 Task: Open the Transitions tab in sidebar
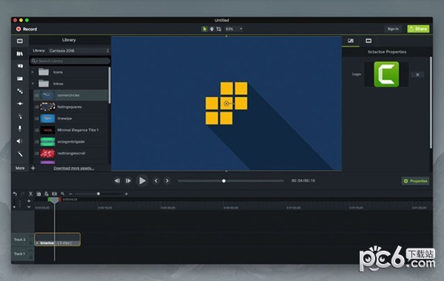point(20,78)
